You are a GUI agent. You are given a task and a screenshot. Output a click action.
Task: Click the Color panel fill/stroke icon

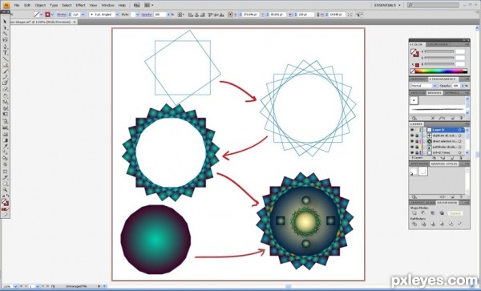(414, 53)
